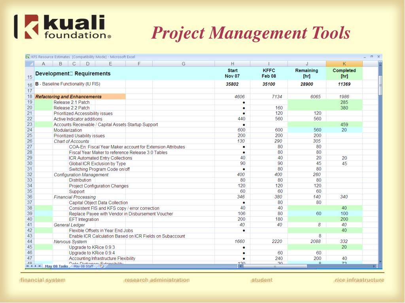Image resolution: width=405 pixels, height=303 pixels.
Task: Click the Excel application icon in title bar
Action: 28,57
